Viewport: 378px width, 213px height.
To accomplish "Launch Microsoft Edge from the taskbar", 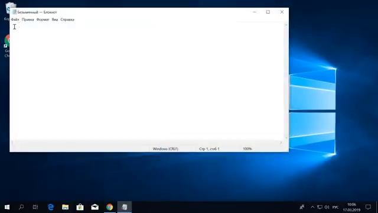I will (x=51, y=207).
